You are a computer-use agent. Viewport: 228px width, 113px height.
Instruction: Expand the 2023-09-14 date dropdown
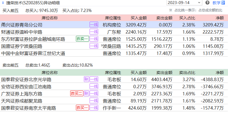[199, 3]
